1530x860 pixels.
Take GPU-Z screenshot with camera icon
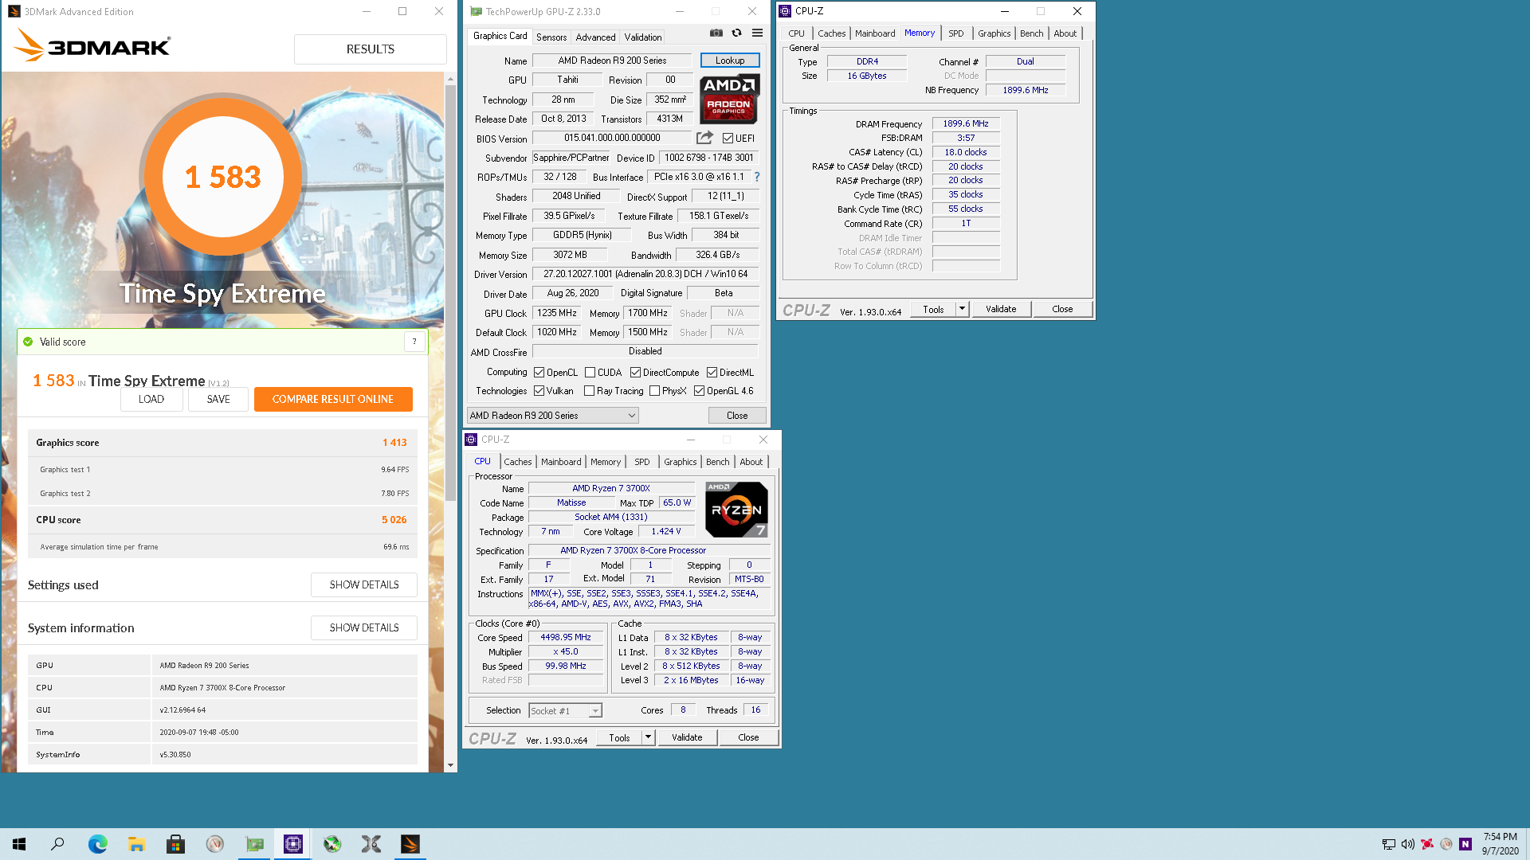click(716, 33)
